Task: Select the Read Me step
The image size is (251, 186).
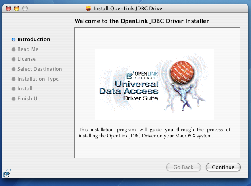Action: (28, 49)
